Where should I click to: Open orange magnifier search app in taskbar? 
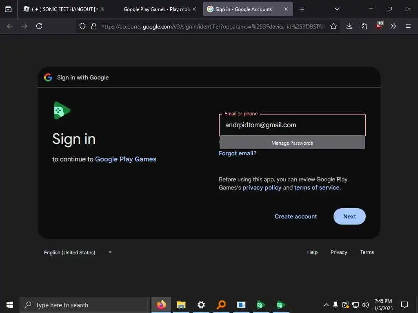[x=221, y=305]
